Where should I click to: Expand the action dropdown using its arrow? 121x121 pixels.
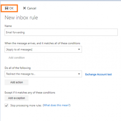coord(79,74)
